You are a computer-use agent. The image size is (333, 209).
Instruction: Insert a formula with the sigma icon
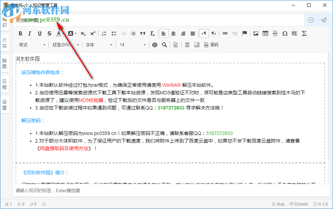pos(303,33)
